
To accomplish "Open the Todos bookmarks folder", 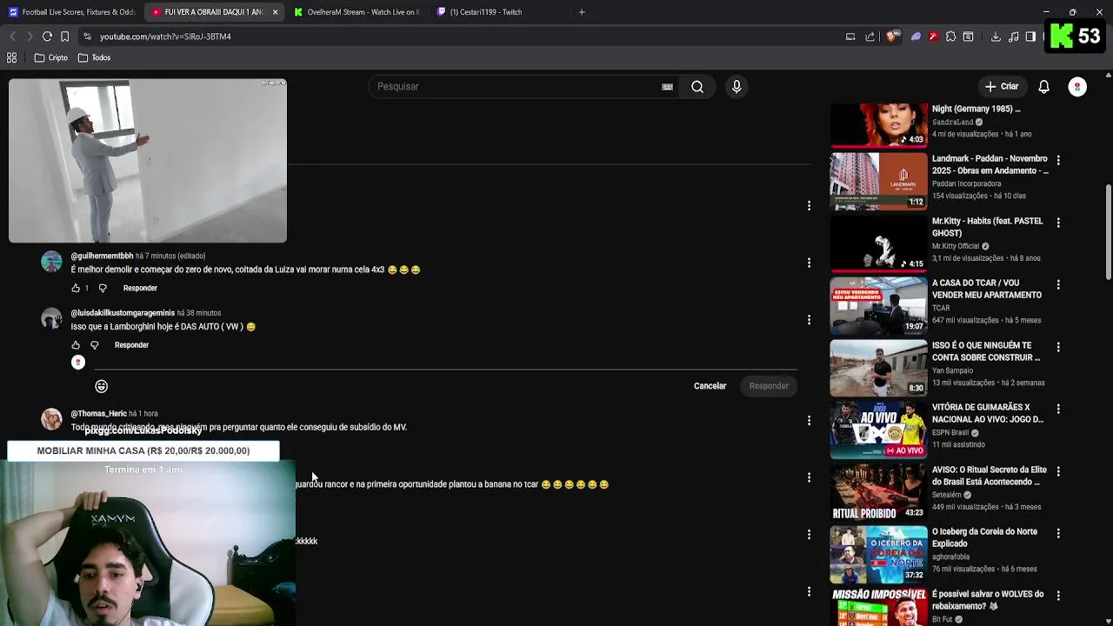I will click(94, 57).
